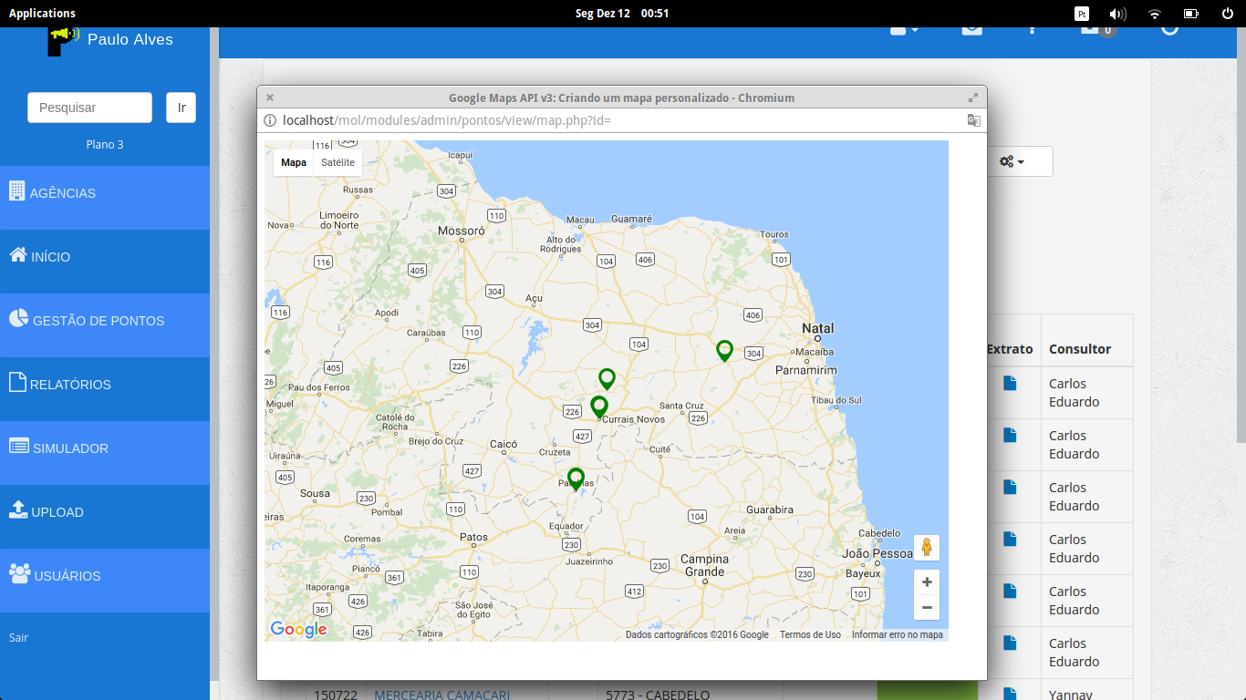Viewport: 1246px width, 700px height.
Task: Click the sidebar vertical scrollbar
Action: point(214,354)
